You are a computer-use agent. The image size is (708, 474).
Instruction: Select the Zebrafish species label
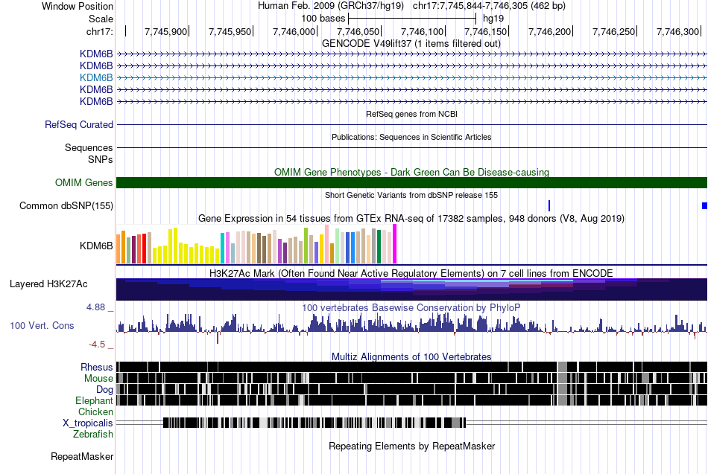(93, 435)
